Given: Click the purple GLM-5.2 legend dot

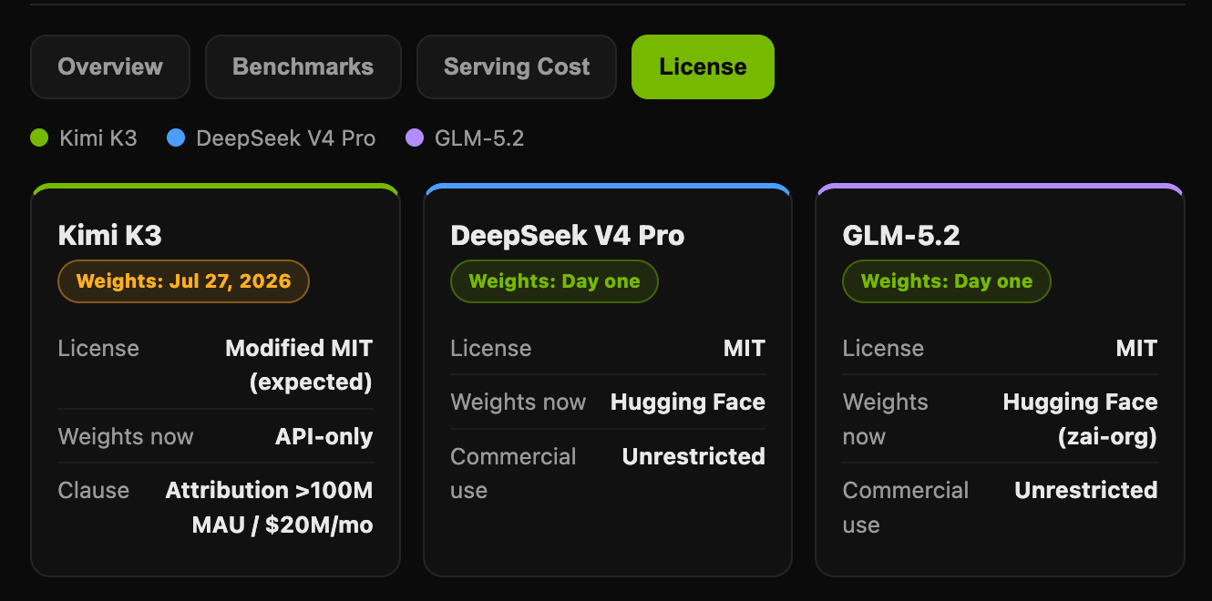Looking at the screenshot, I should pyautogui.click(x=415, y=138).
